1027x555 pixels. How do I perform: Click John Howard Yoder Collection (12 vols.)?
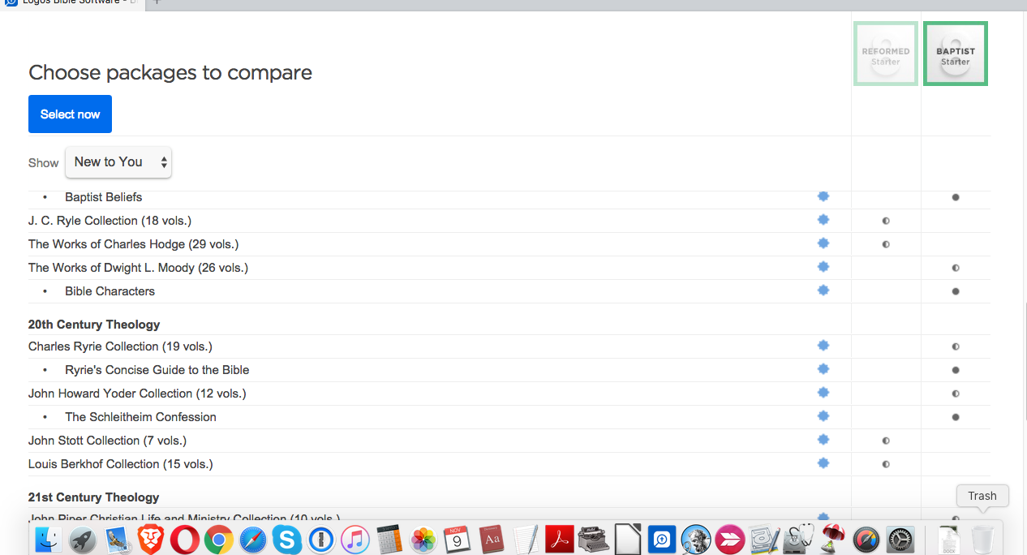pos(137,394)
